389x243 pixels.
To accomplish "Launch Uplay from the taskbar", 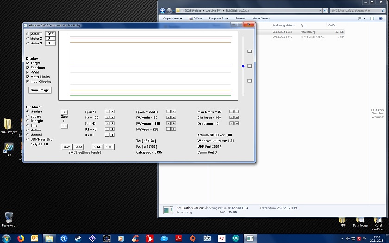I will pos(63,238).
